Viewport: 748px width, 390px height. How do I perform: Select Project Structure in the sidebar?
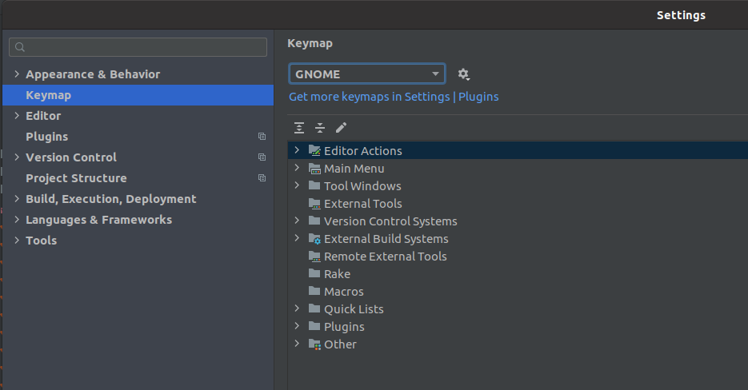[x=76, y=178]
